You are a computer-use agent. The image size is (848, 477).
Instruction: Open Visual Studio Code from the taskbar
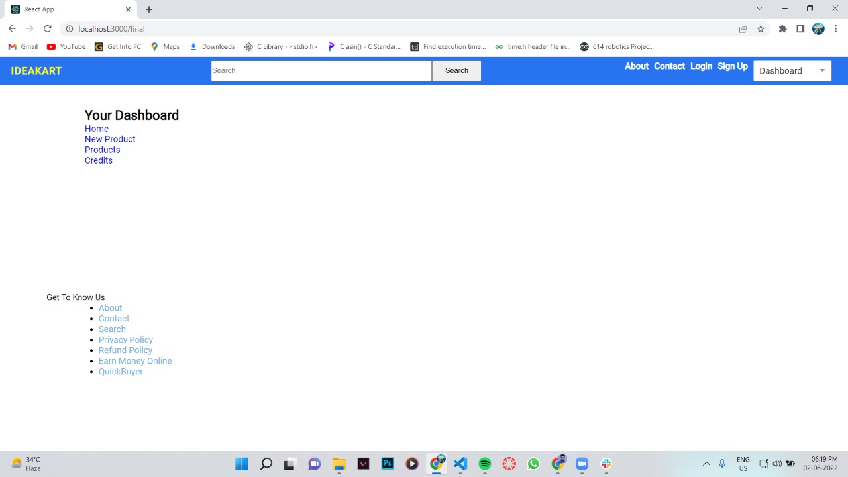pyautogui.click(x=460, y=463)
